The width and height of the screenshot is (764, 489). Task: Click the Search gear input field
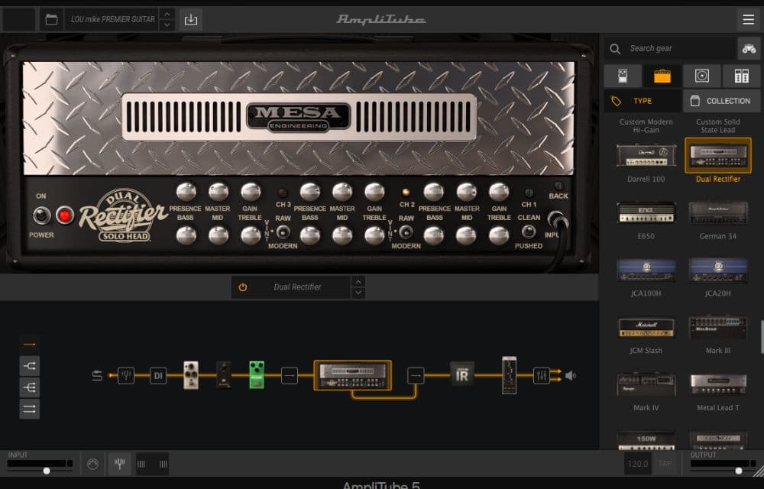pos(672,47)
